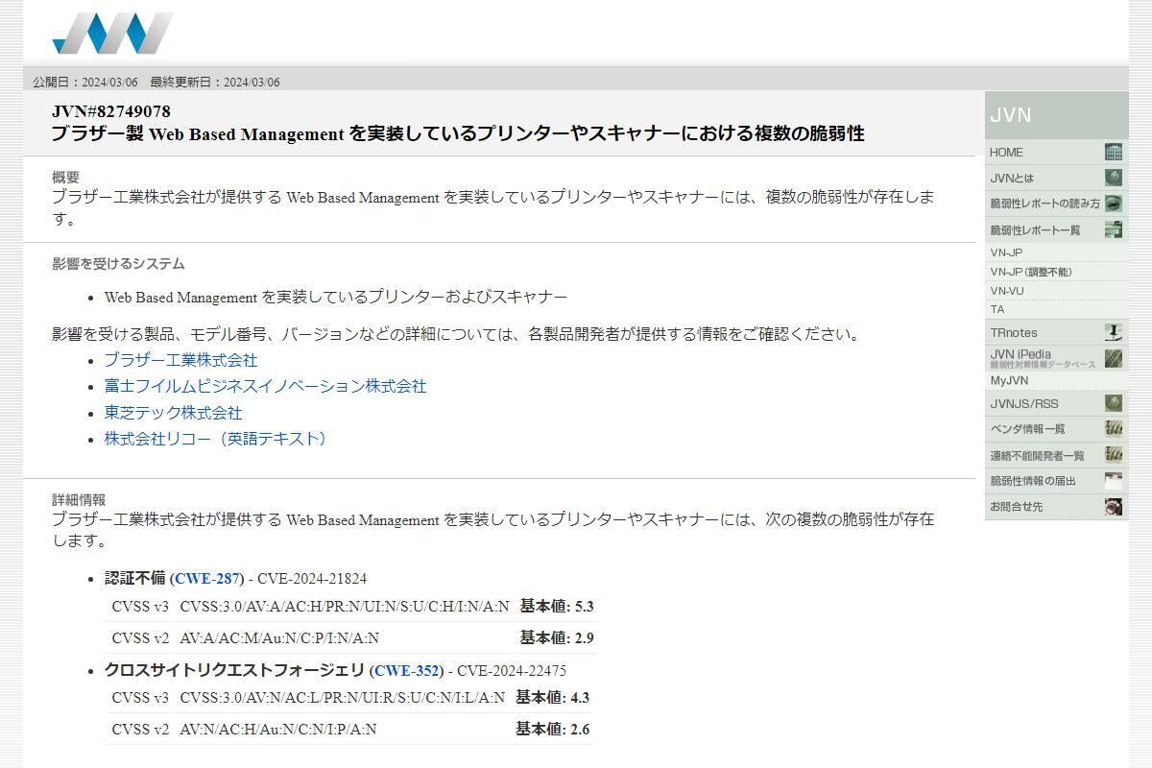This screenshot has height=768, width=1152.
Task: Open the CWE-352 link
Action: (x=406, y=670)
